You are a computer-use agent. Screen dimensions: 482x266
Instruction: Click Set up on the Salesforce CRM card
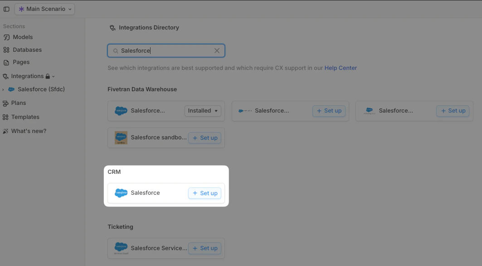[204, 192]
